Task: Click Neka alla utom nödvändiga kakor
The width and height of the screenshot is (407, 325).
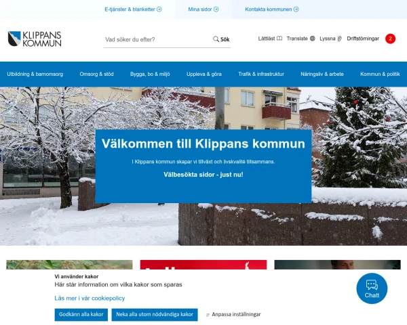Action: [155, 315]
